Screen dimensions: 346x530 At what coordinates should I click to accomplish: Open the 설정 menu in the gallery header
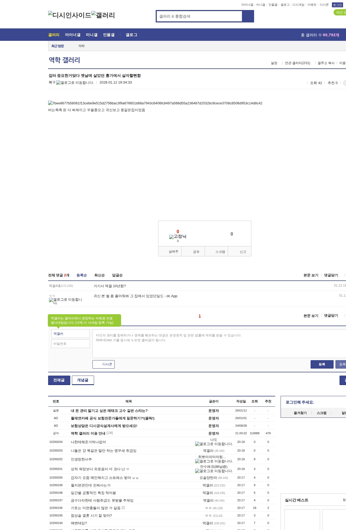pos(274,63)
